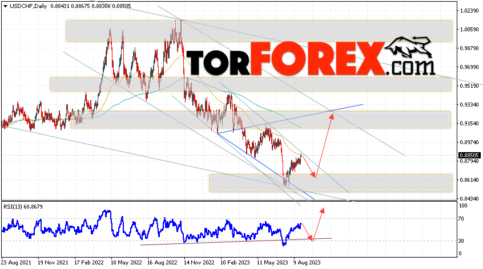This screenshot has width=483, height=269.
Task: Select the USDCHF,Daily chart title
Action: [29, 6]
